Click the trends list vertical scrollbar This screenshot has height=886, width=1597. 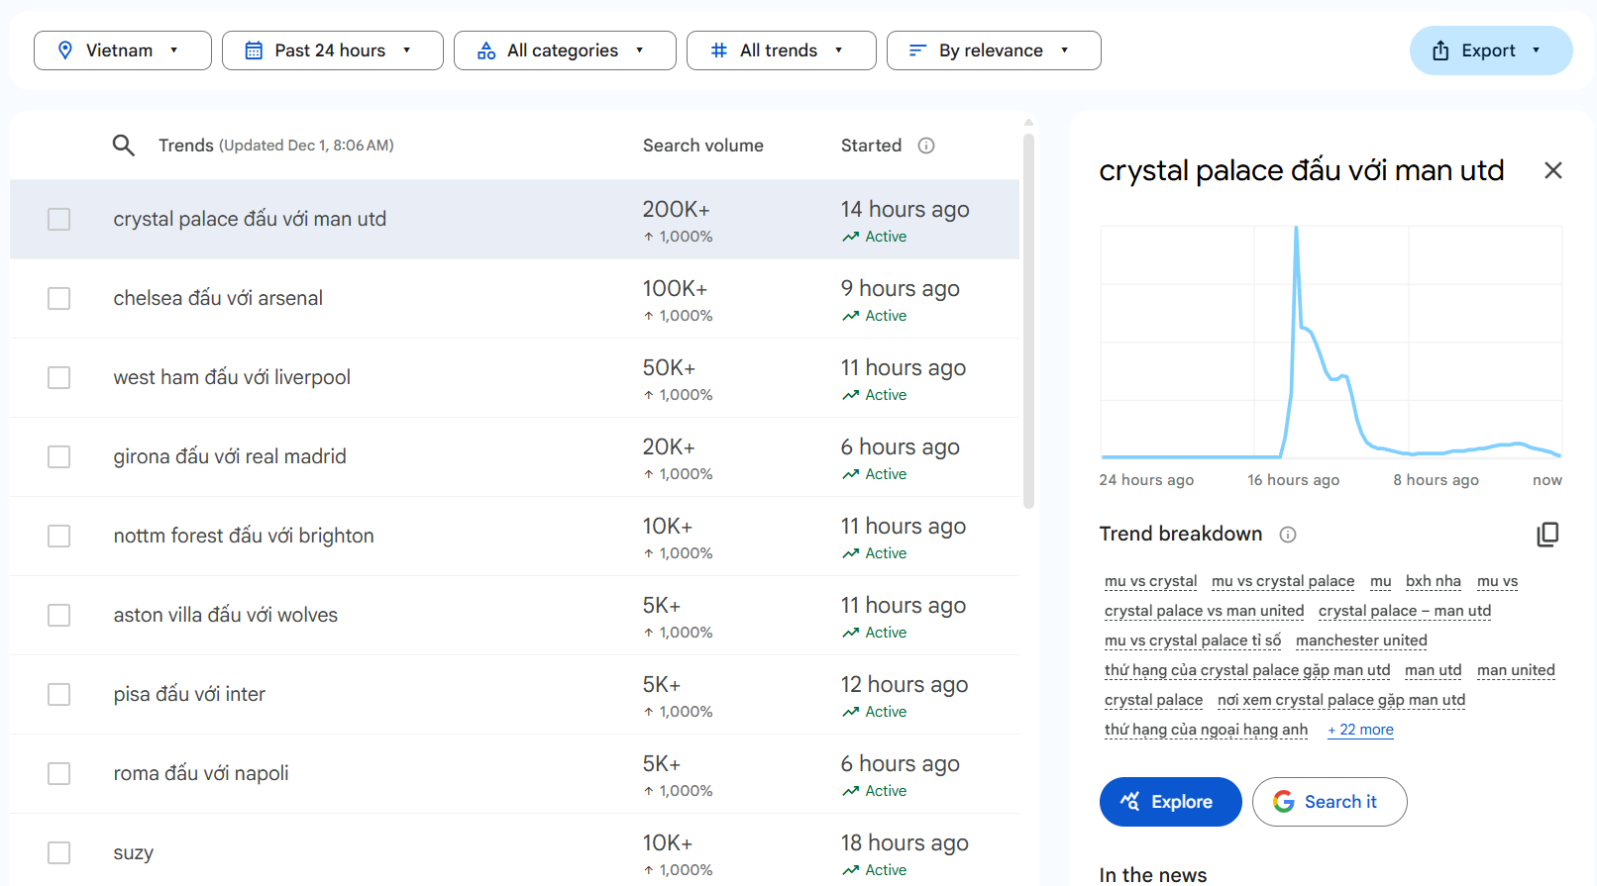click(1028, 317)
